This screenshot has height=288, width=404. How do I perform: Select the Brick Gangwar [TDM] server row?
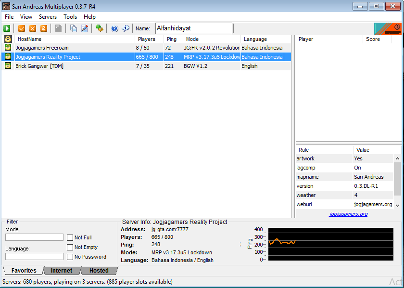pos(146,66)
